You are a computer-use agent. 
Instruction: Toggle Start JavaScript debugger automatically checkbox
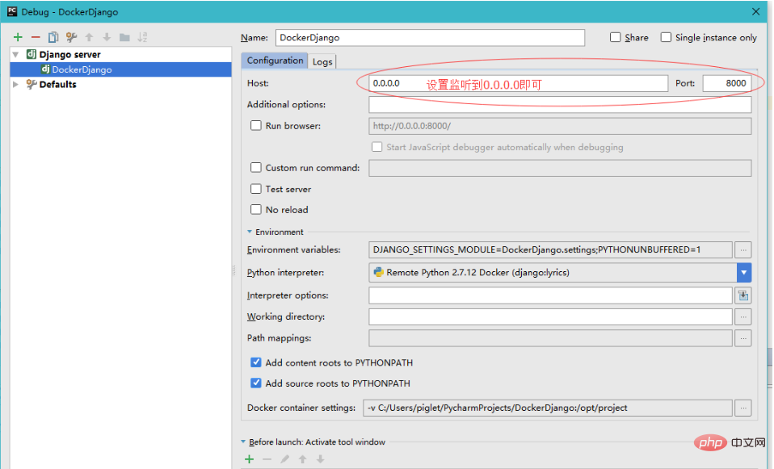pyautogui.click(x=376, y=147)
